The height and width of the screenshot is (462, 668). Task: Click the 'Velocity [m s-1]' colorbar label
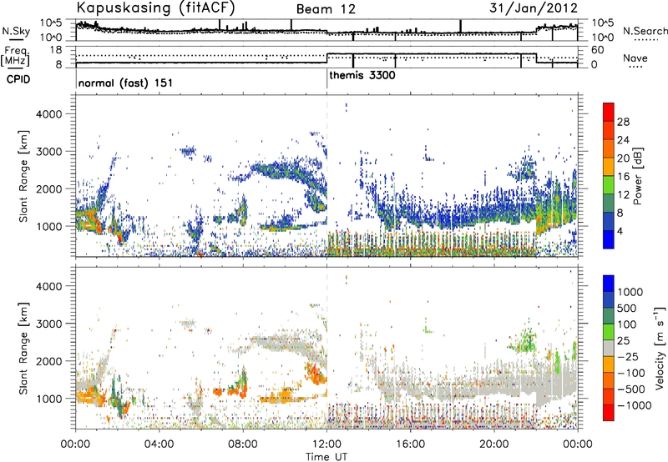point(660,348)
